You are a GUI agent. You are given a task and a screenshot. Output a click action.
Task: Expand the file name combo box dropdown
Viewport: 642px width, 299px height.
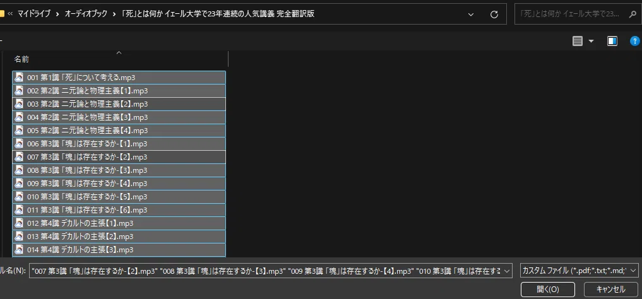coord(507,271)
